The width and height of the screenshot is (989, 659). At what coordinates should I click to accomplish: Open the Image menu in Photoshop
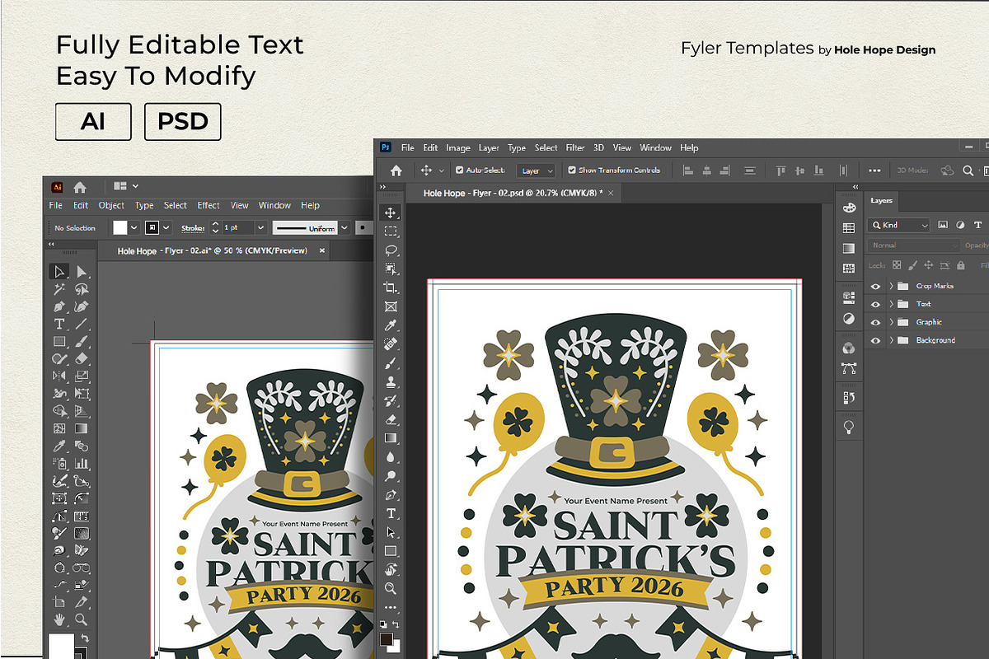tap(458, 148)
